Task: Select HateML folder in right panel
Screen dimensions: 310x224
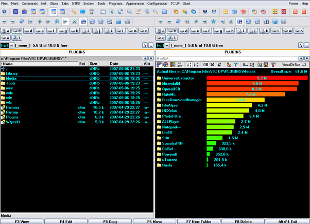Action: coord(168,95)
